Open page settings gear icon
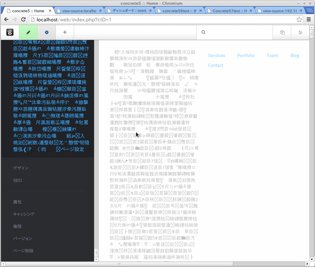The image size is (315, 267). pos(47,32)
